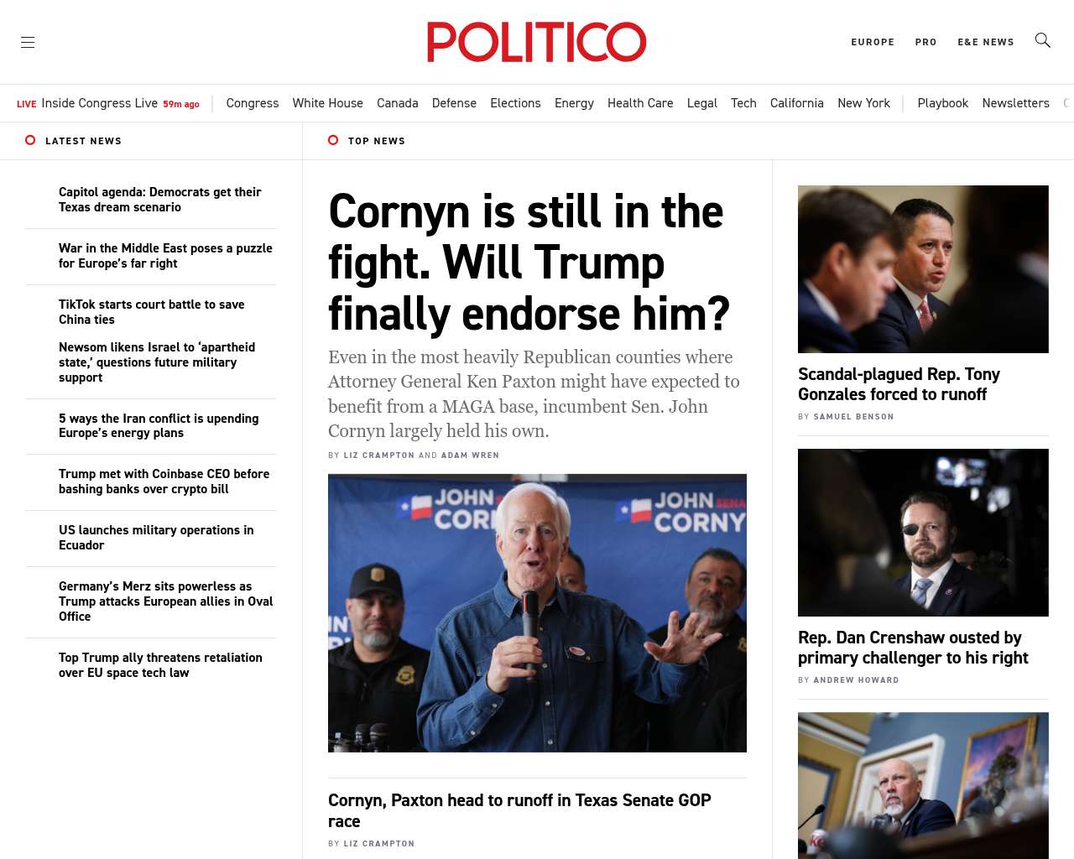Open TikTok court battle story
The height and width of the screenshot is (859, 1074).
152,312
